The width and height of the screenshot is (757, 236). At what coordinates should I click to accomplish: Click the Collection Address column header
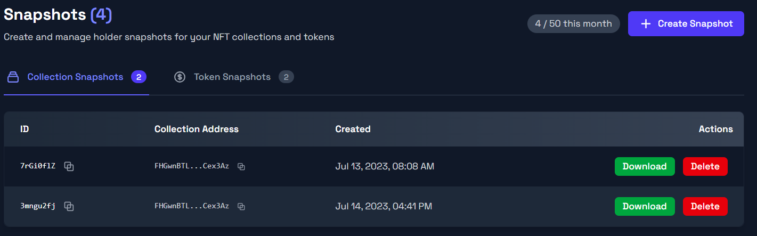[x=197, y=129]
